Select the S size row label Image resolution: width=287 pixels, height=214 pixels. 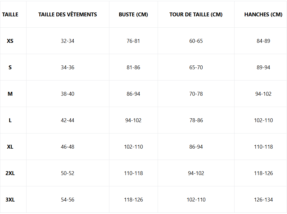[10, 67]
